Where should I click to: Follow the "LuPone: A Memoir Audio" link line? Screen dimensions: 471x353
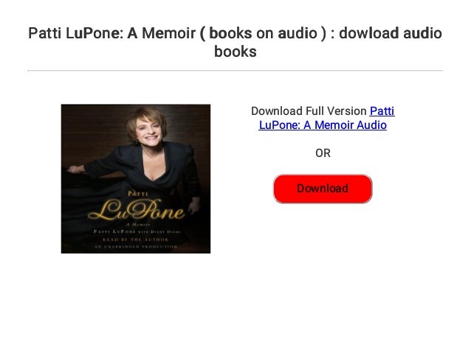323,125
